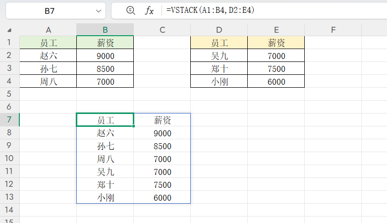387x223 pixels.
Task: Click cell E3 containing 7500
Action: click(x=276, y=68)
